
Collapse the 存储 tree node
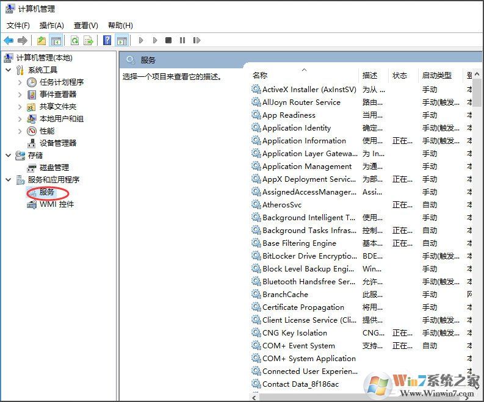(9, 156)
